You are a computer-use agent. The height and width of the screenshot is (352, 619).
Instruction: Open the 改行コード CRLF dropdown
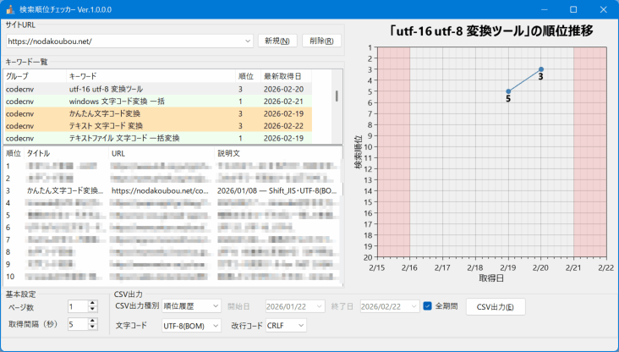coord(301,326)
